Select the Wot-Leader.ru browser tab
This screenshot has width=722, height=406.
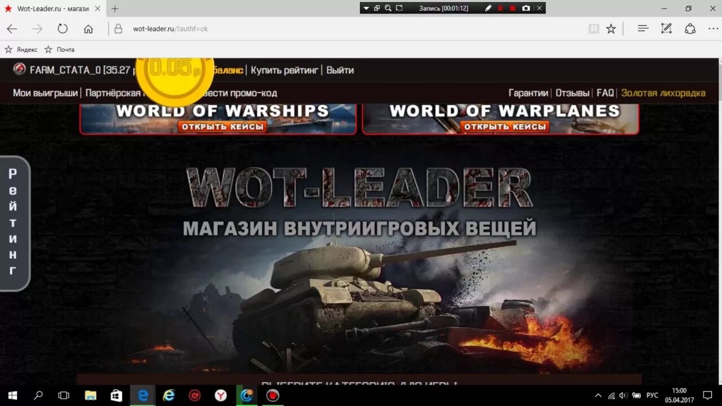tap(52, 8)
